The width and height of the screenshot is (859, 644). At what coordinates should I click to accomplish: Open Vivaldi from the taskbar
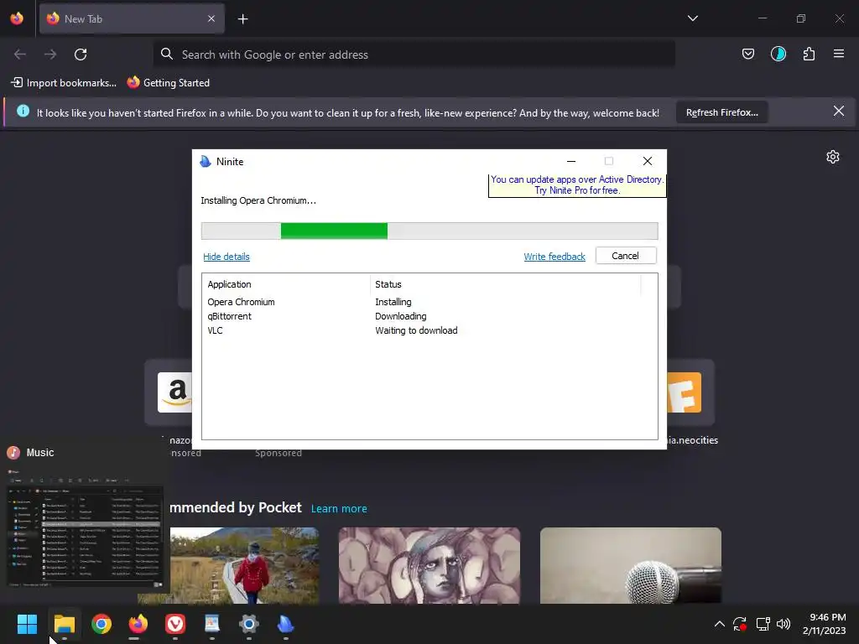(x=174, y=624)
